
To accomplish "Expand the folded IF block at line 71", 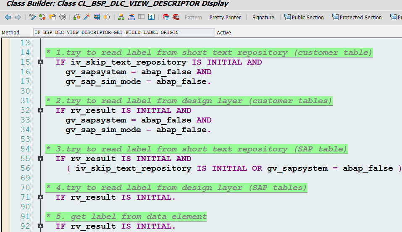I will click(40, 197).
